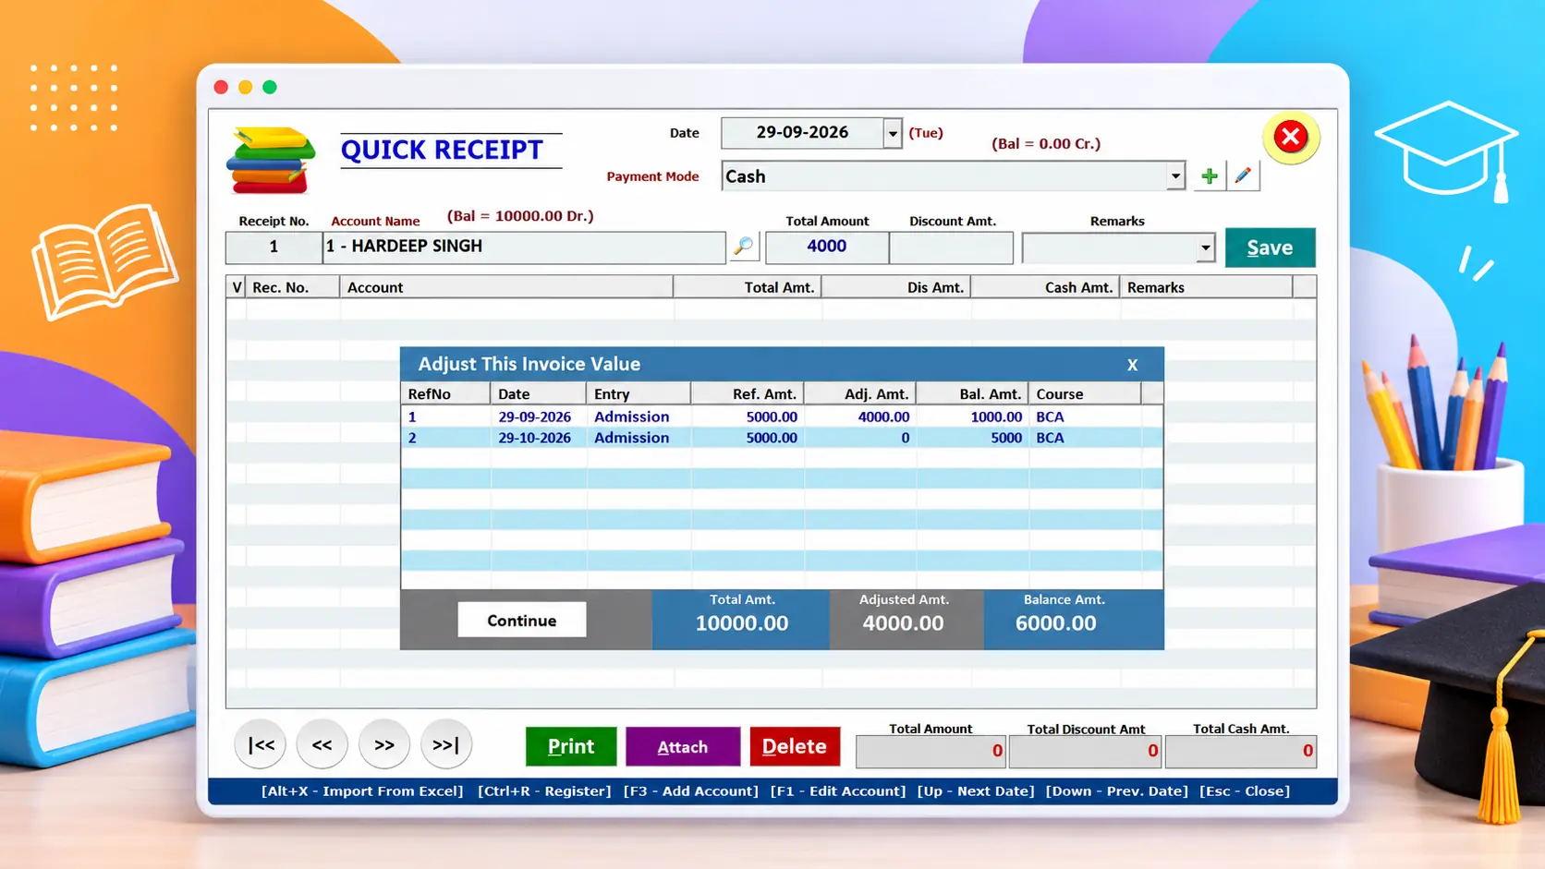The height and width of the screenshot is (869, 1545).
Task: Click the Ref. Amt. column header
Action: click(748, 393)
